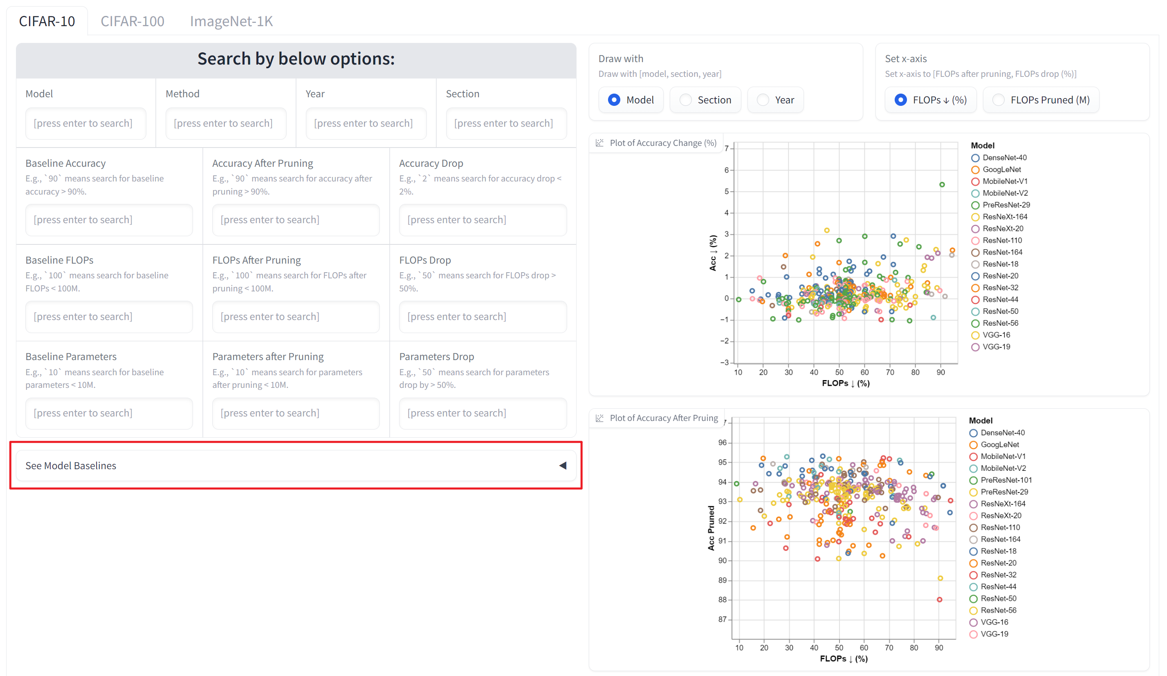Choose FLOPs ↓ (%) for x-axis
The width and height of the screenshot is (1167, 676).
[930, 100]
